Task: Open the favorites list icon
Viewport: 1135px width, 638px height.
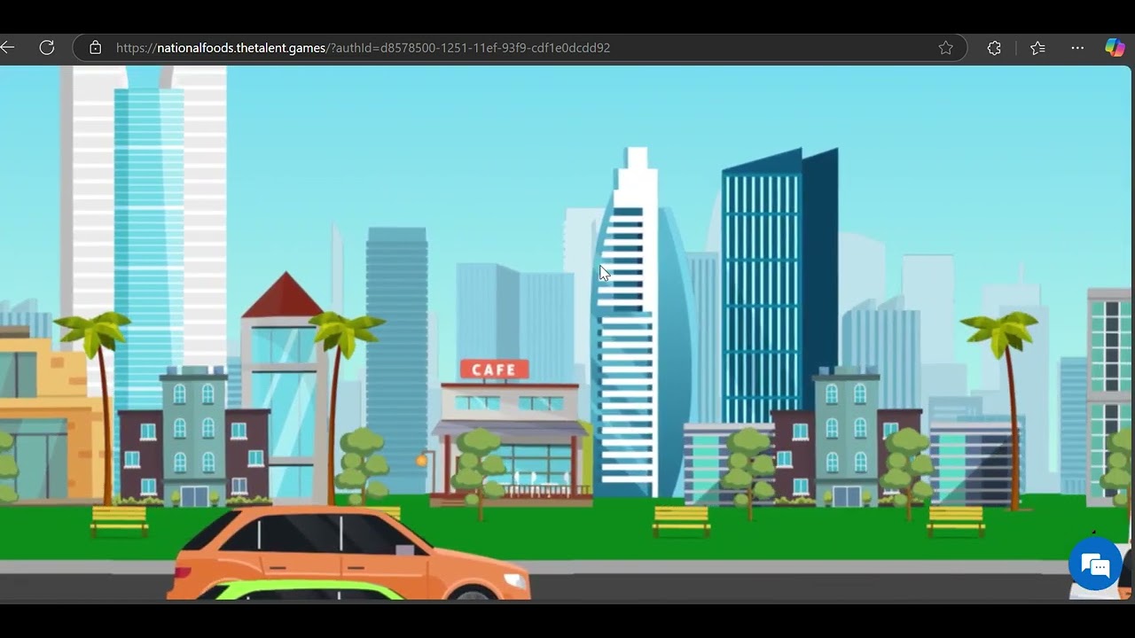Action: [x=1037, y=48]
